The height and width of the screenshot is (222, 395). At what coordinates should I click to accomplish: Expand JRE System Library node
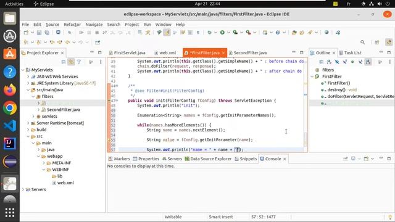coord(28,83)
